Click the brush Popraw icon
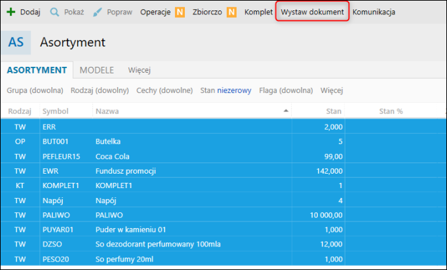The image size is (447, 270). coord(98,12)
